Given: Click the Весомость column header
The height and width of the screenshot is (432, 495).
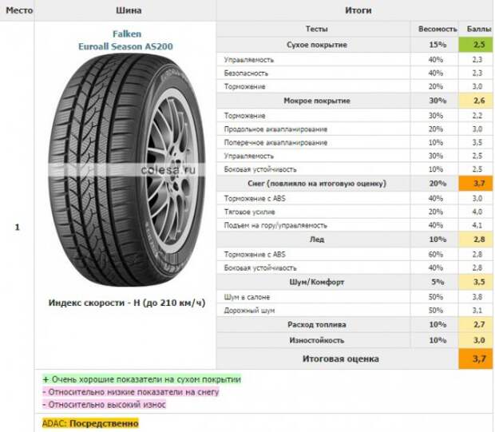Looking at the screenshot, I should [x=438, y=28].
